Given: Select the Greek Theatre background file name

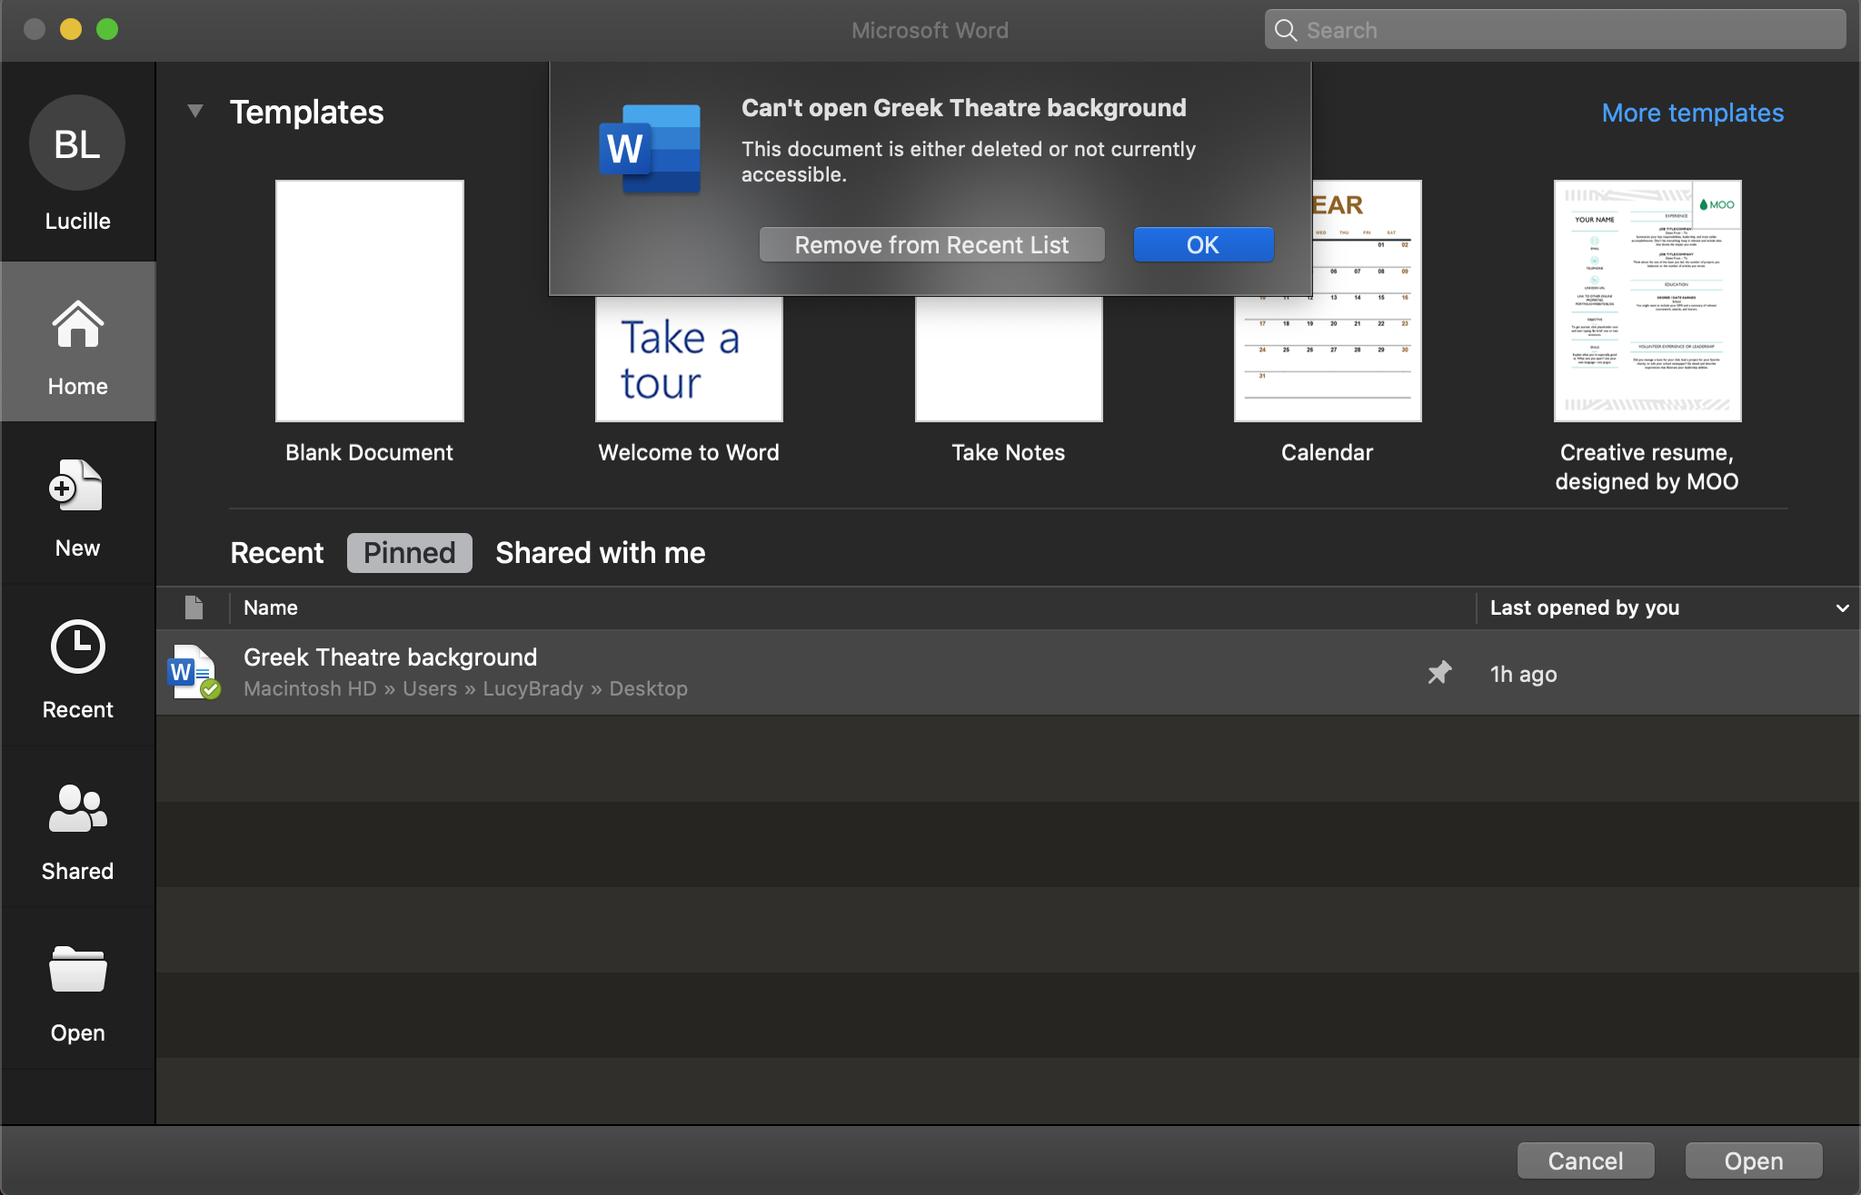Looking at the screenshot, I should pyautogui.click(x=391, y=657).
